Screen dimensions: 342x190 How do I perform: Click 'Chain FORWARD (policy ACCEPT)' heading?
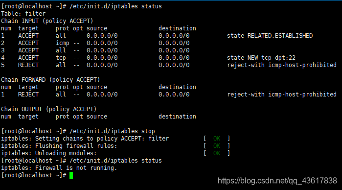pyautogui.click(x=50, y=80)
